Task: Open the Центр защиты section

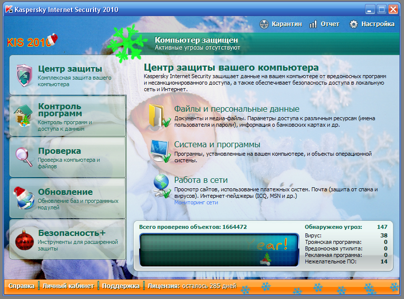Action: click(68, 75)
